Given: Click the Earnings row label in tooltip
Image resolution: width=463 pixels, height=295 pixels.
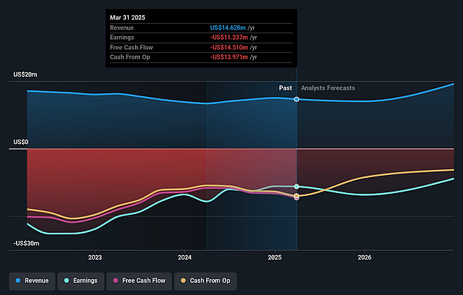Looking at the screenshot, I should 122,38.
